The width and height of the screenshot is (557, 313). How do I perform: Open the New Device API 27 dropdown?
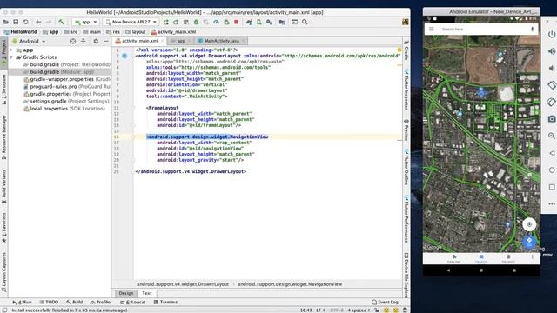click(131, 22)
